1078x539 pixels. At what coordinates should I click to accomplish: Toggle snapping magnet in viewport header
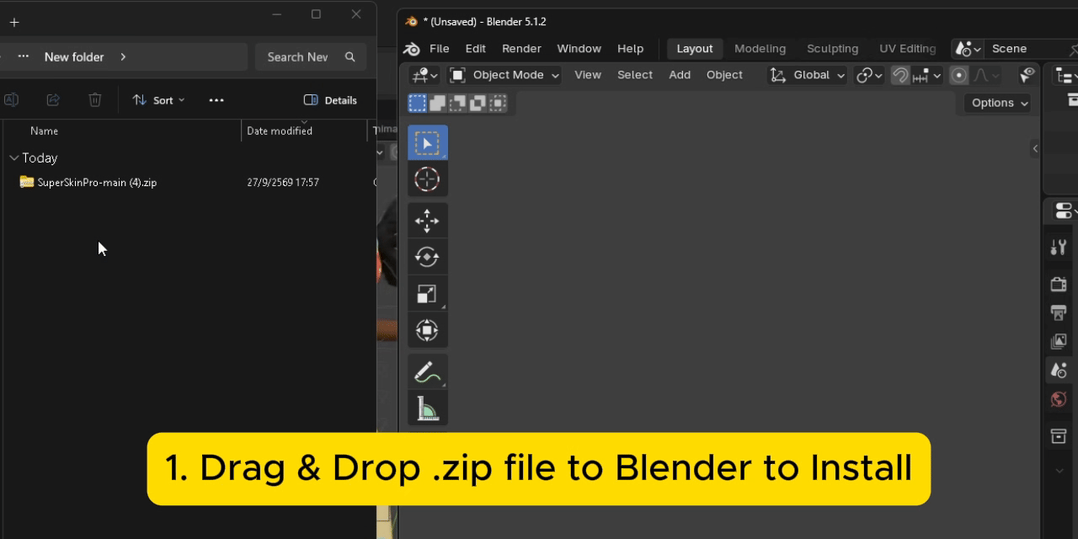point(900,75)
